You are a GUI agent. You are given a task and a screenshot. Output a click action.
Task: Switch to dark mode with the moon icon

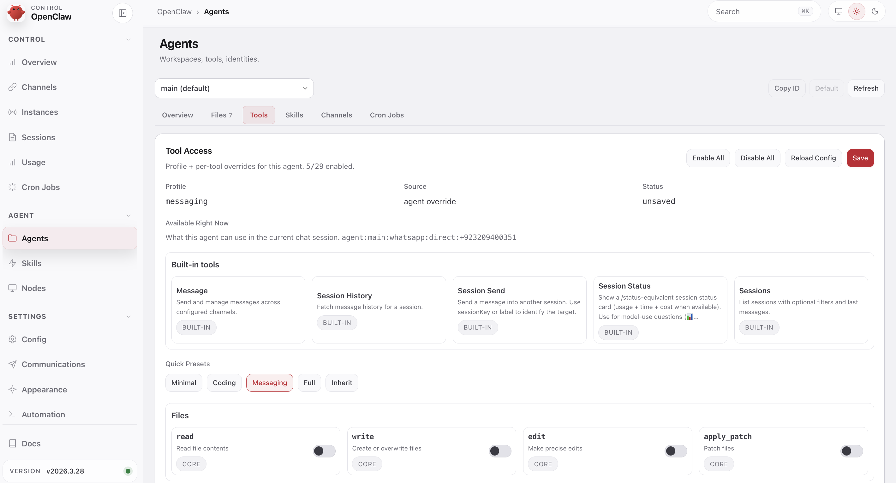click(875, 11)
